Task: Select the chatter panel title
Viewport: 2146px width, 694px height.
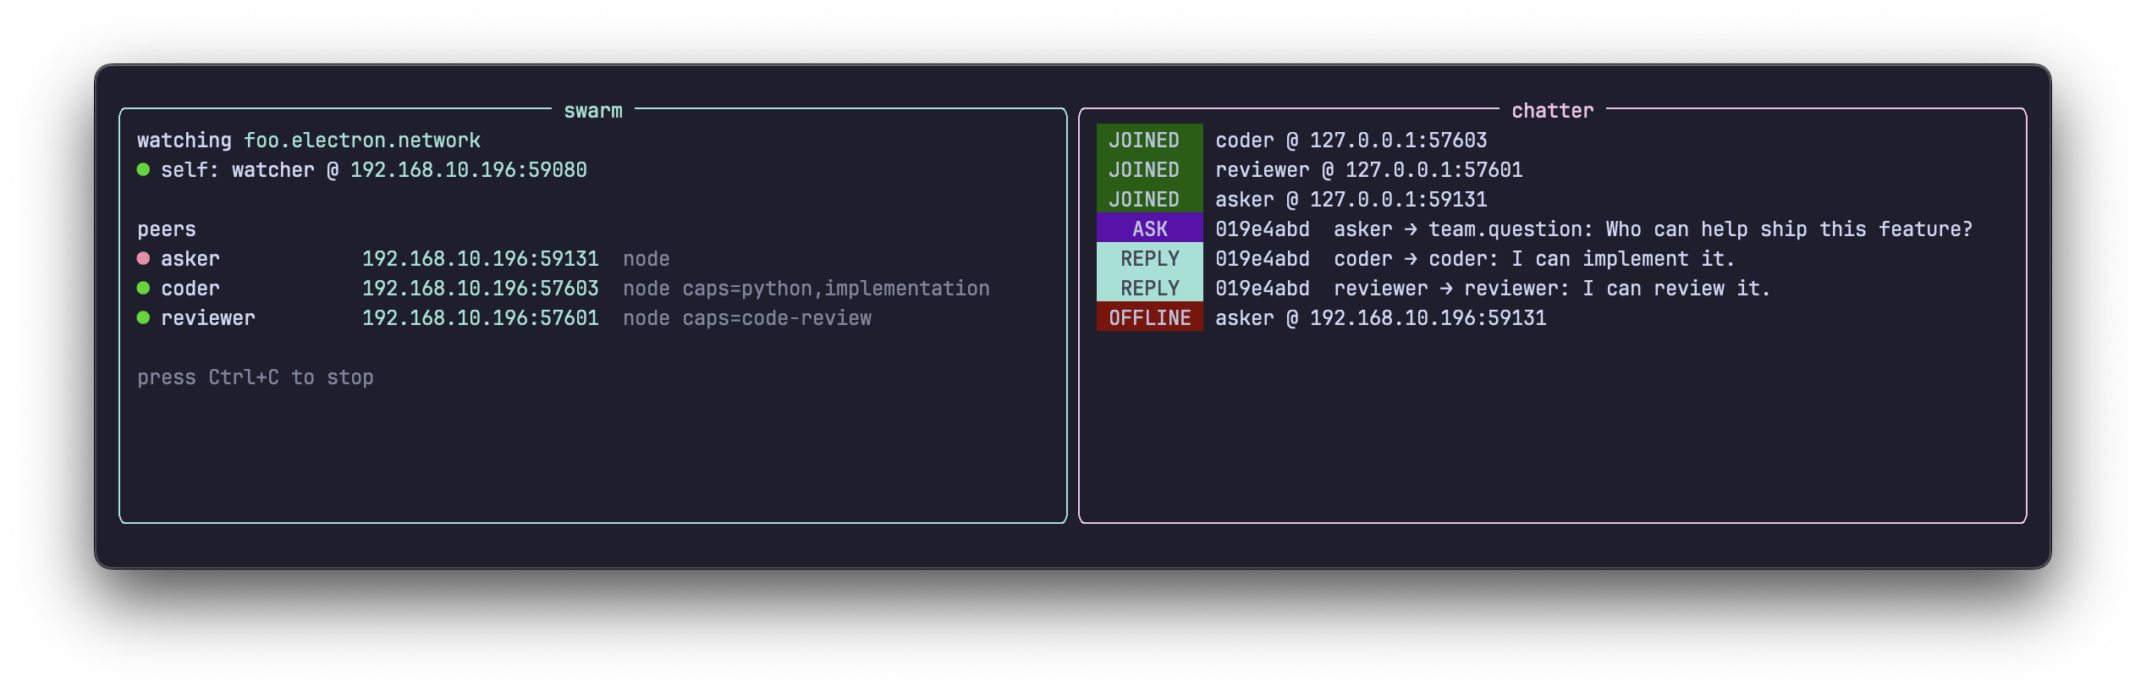Action: pyautogui.click(x=1552, y=111)
